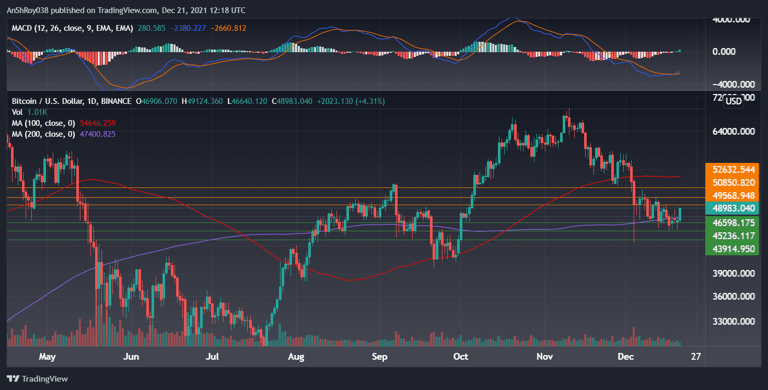This screenshot has height=390, width=768.
Task: Click the Dec label on the time axis
Action: tap(625, 357)
